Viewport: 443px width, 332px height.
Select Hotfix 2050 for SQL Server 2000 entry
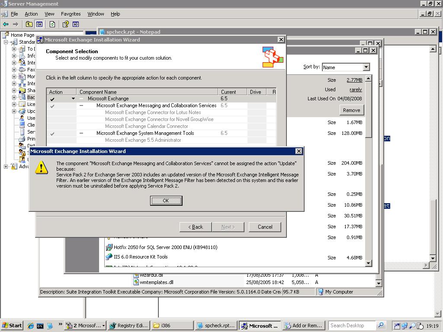click(x=166, y=247)
